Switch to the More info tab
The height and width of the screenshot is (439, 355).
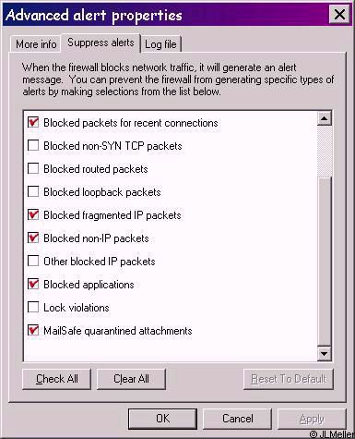click(x=36, y=44)
